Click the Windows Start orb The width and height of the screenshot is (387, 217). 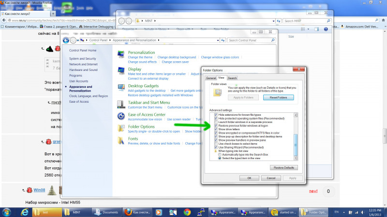click(x=9, y=212)
